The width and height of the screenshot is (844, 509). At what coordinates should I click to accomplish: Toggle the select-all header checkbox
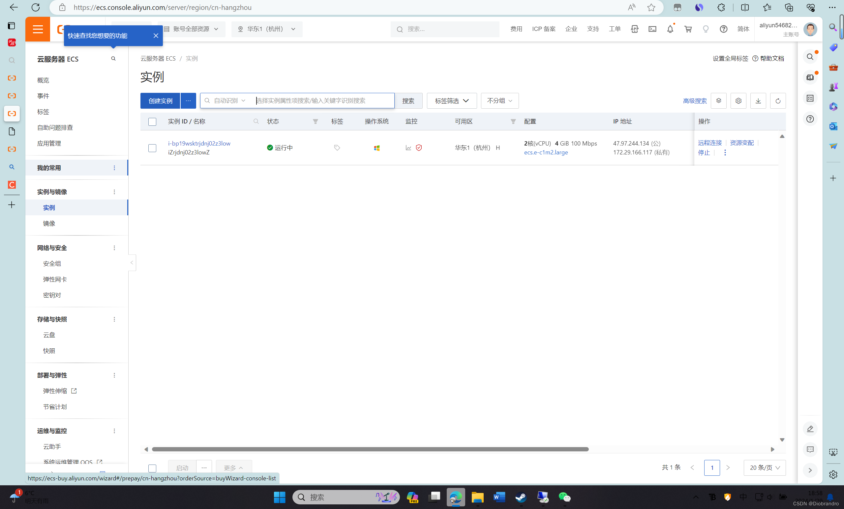pyautogui.click(x=152, y=122)
